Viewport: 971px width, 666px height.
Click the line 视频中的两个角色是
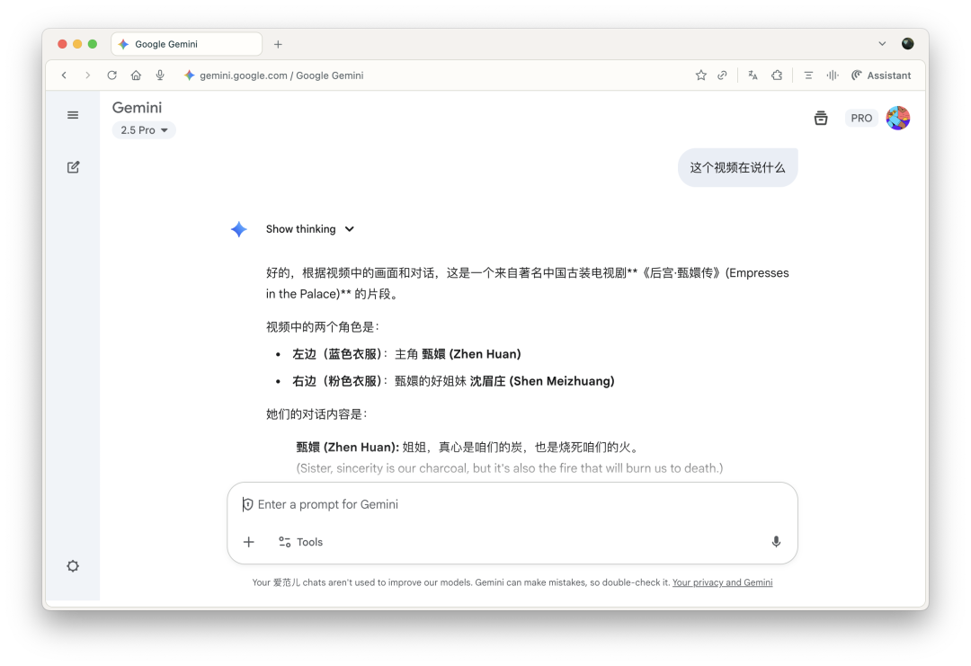(x=322, y=327)
